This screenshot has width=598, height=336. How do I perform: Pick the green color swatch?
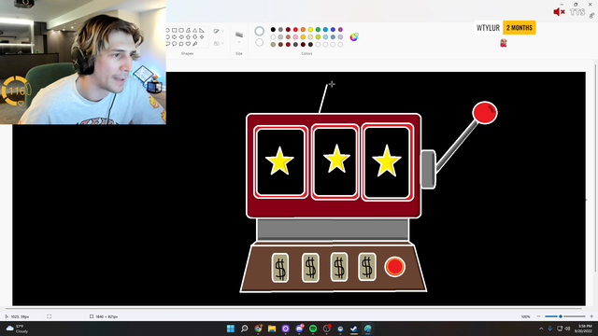pos(318,29)
